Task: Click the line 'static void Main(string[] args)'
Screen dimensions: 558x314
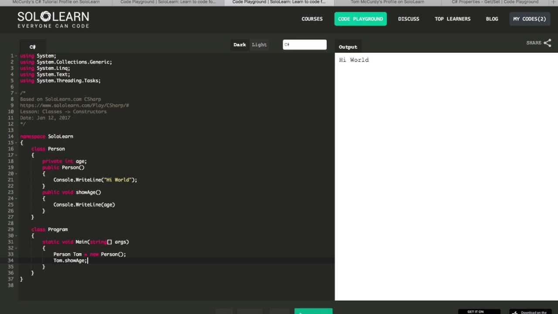Action: (85, 242)
